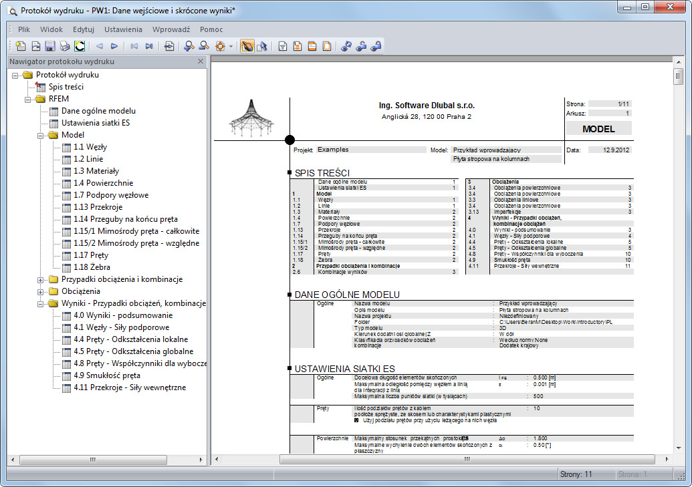Go to next page arrow
The image size is (692, 487).
pos(114,46)
